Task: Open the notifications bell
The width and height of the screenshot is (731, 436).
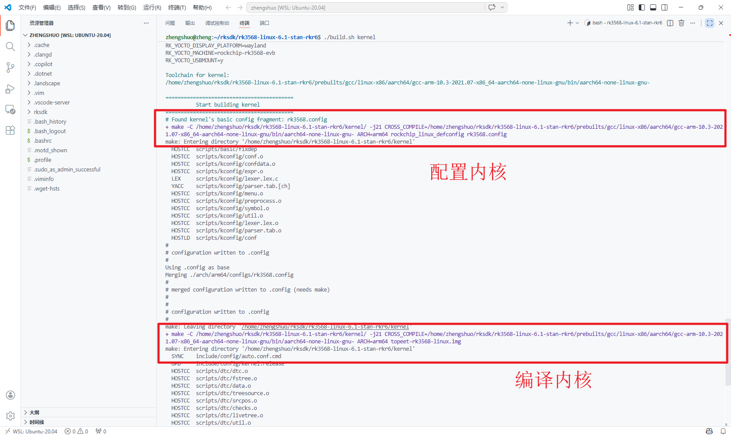Action: 723,432
